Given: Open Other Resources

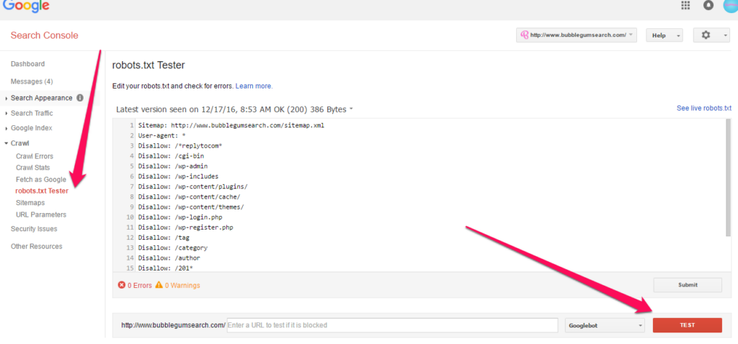Looking at the screenshot, I should [36, 246].
